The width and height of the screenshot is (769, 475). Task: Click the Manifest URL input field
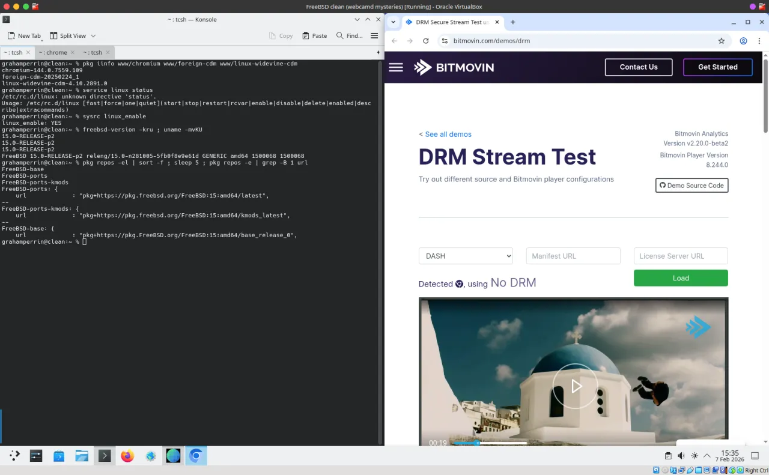[x=573, y=256]
